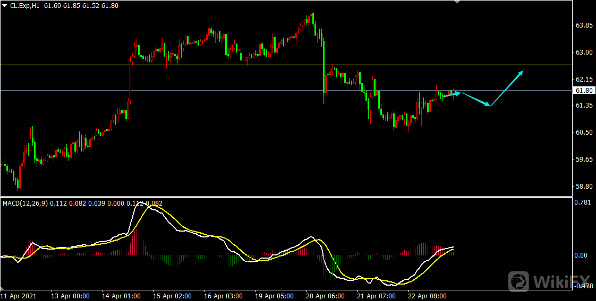Screen dimensions: 596x301
Task: Click the 58.80 price scale label
Action: pyautogui.click(x=584, y=187)
